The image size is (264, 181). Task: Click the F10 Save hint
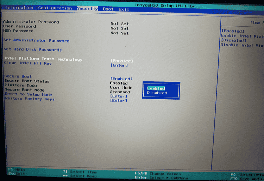point(247,179)
